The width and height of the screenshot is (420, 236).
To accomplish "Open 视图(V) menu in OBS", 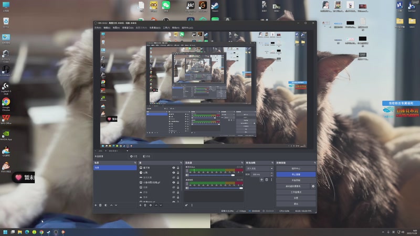I will coord(116,28).
